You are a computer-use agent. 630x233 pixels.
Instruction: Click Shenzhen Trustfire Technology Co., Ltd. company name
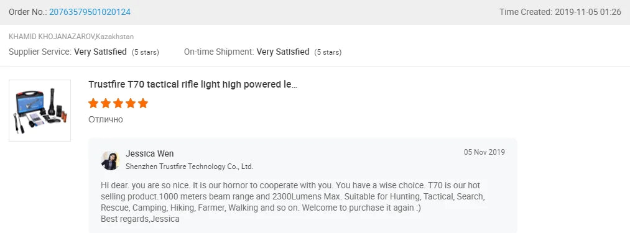pyautogui.click(x=189, y=167)
